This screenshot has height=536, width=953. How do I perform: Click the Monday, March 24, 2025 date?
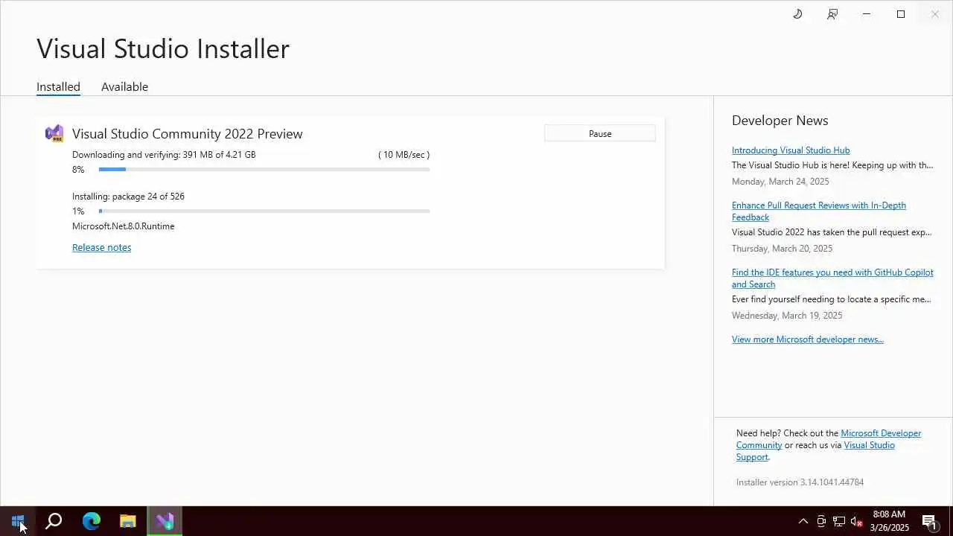780,181
